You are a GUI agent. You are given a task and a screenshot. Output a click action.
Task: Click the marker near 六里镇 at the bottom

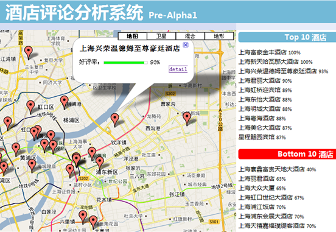pyautogui.click(x=83, y=217)
